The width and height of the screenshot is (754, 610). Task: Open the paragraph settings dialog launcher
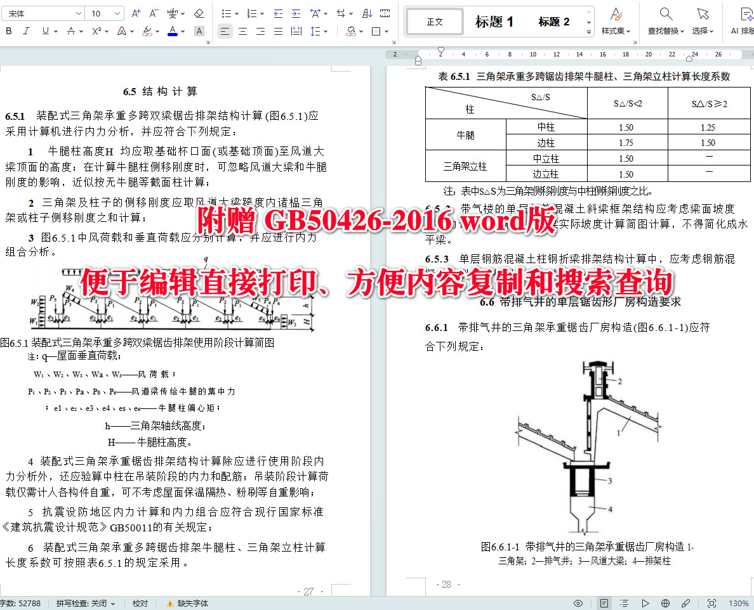coord(394,42)
